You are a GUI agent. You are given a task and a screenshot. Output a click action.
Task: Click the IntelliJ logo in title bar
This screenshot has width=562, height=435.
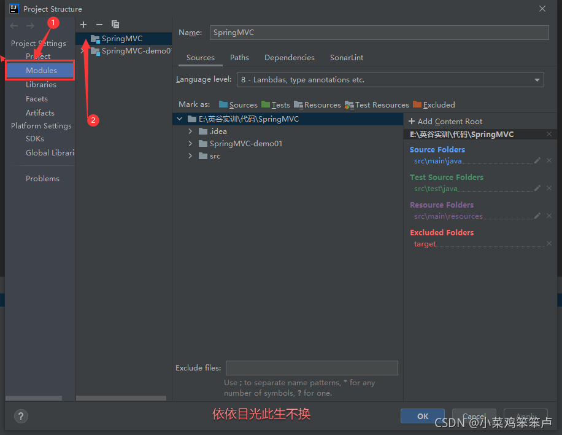point(14,9)
